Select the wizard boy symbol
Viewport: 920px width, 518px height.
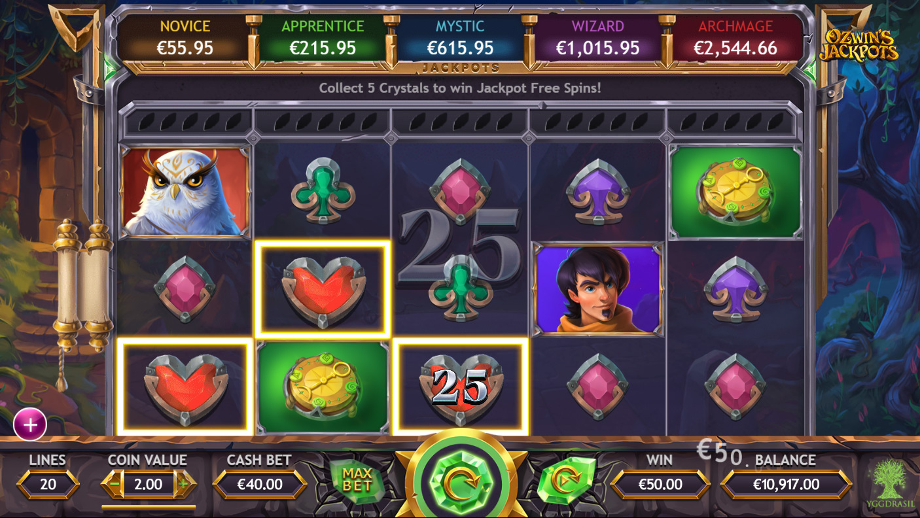pos(597,289)
